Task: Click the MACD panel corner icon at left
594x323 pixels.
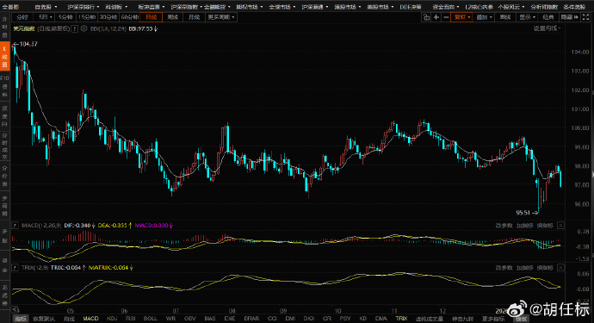Action: tap(15, 226)
